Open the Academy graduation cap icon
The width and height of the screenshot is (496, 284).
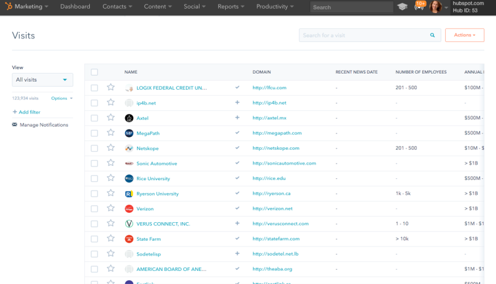402,7
